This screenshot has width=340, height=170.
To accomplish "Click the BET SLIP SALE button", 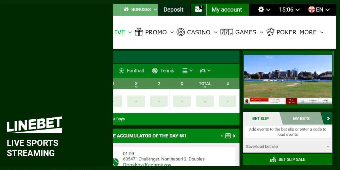I will [x=288, y=159].
